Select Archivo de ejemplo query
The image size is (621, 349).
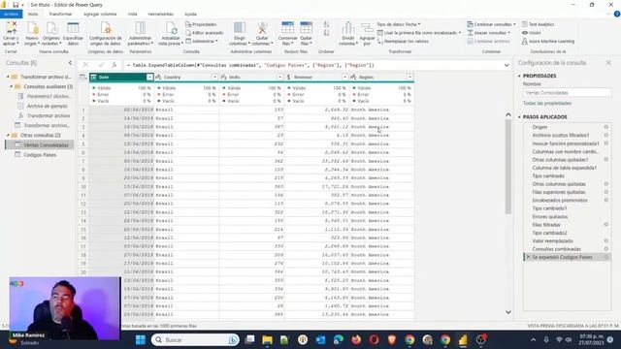coord(48,106)
